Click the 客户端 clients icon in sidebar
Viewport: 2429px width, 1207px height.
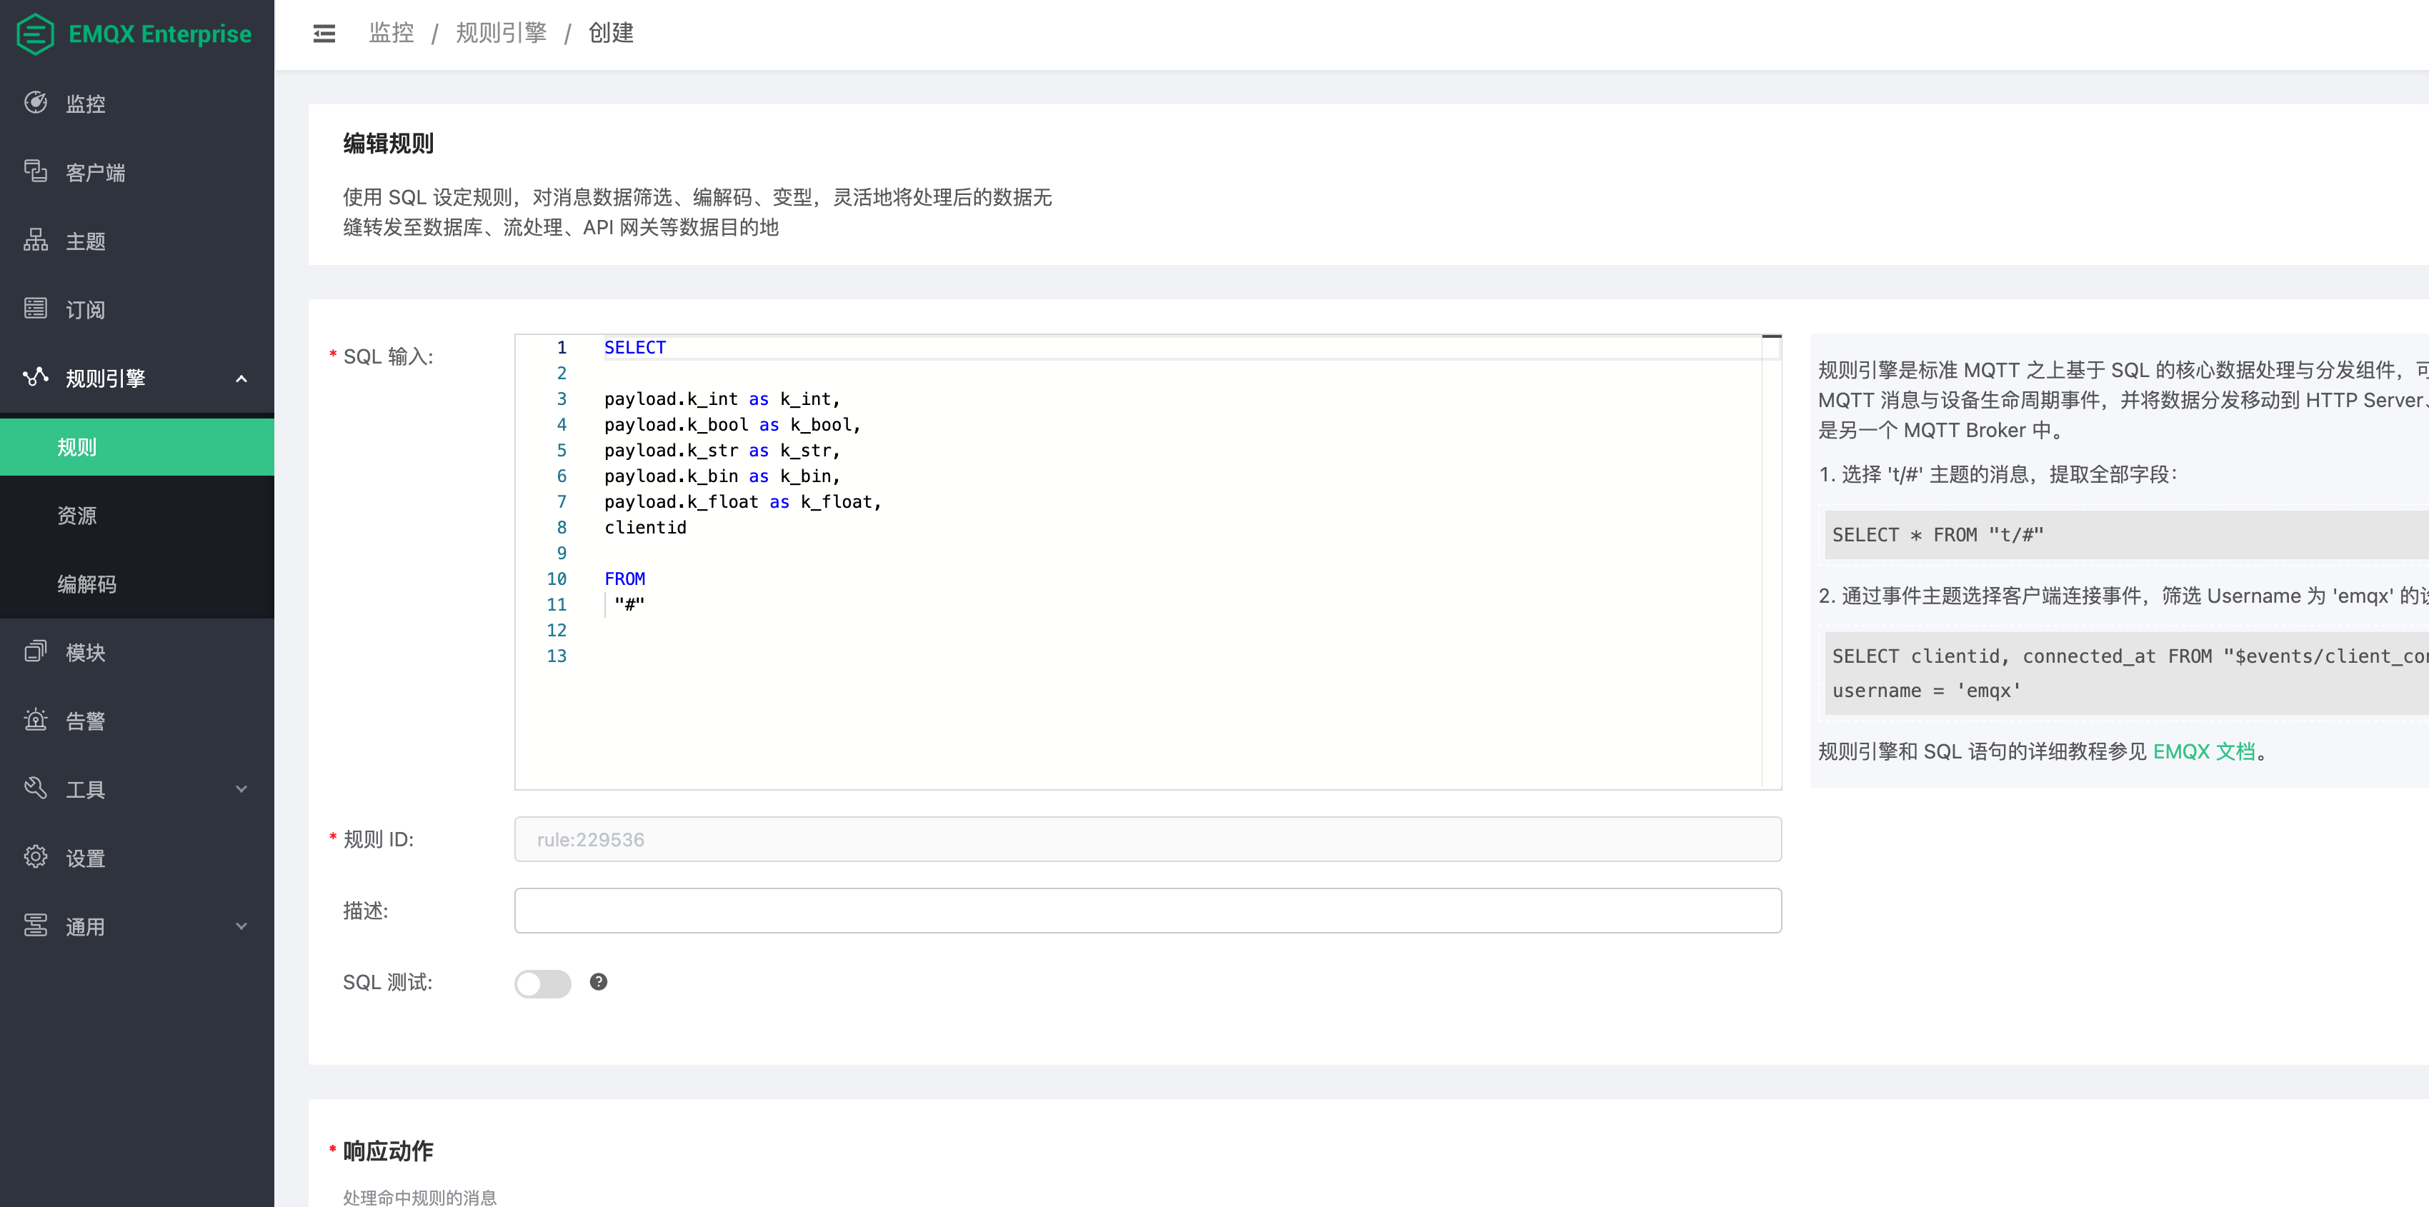[36, 171]
